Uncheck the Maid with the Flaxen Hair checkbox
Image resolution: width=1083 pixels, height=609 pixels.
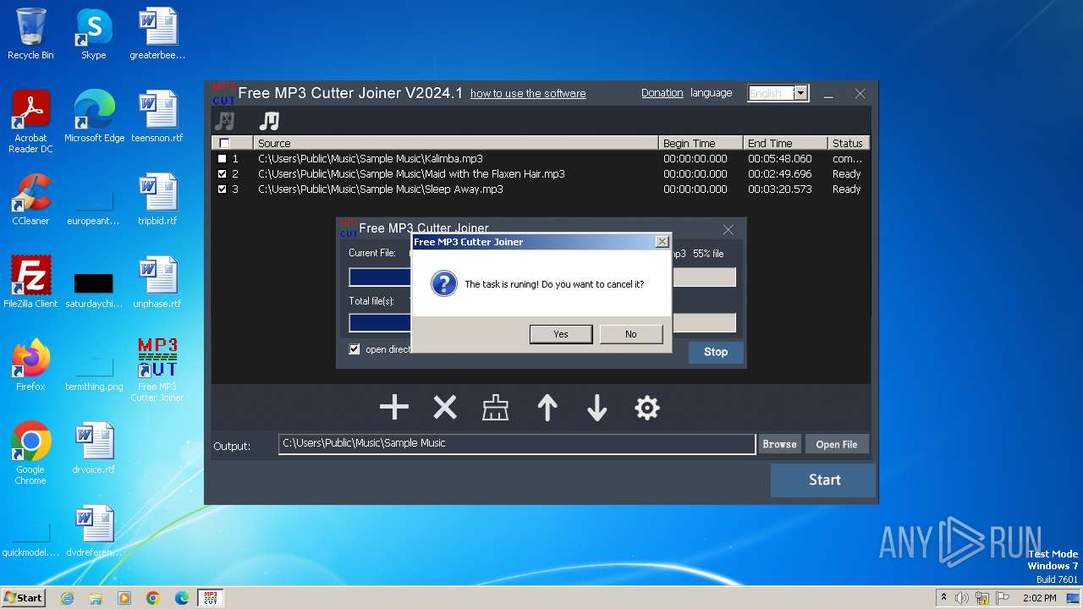223,173
